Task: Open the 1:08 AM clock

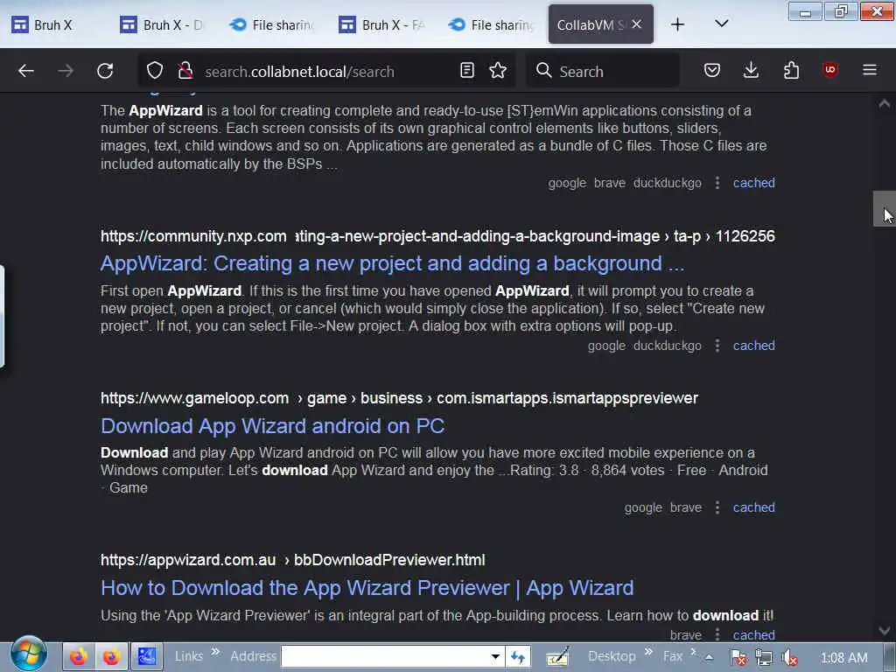Action: pyautogui.click(x=843, y=658)
